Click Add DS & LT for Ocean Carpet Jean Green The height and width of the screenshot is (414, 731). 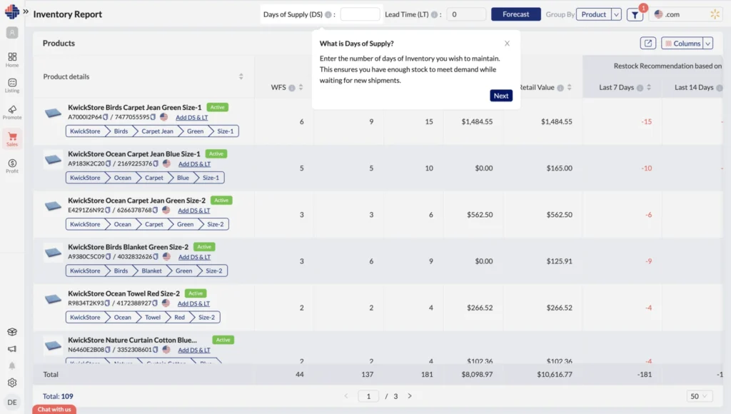(x=194, y=211)
